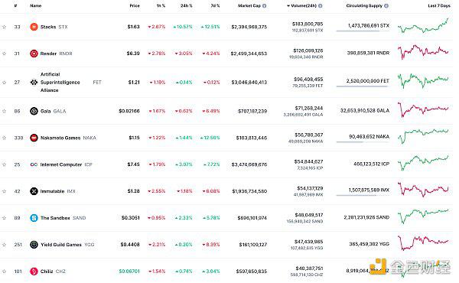Sort table by 7d % column header
This screenshot has height=283, width=459.
215,6
